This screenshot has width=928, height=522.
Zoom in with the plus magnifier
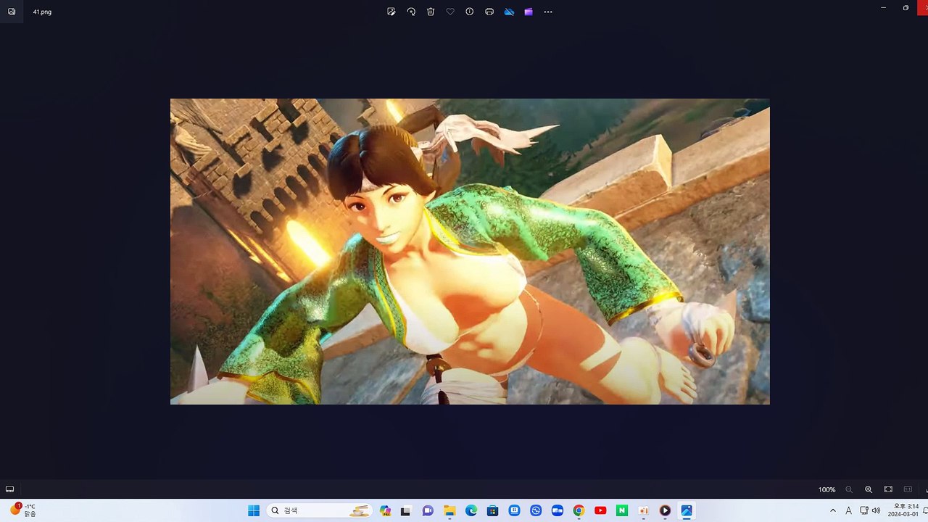869,490
